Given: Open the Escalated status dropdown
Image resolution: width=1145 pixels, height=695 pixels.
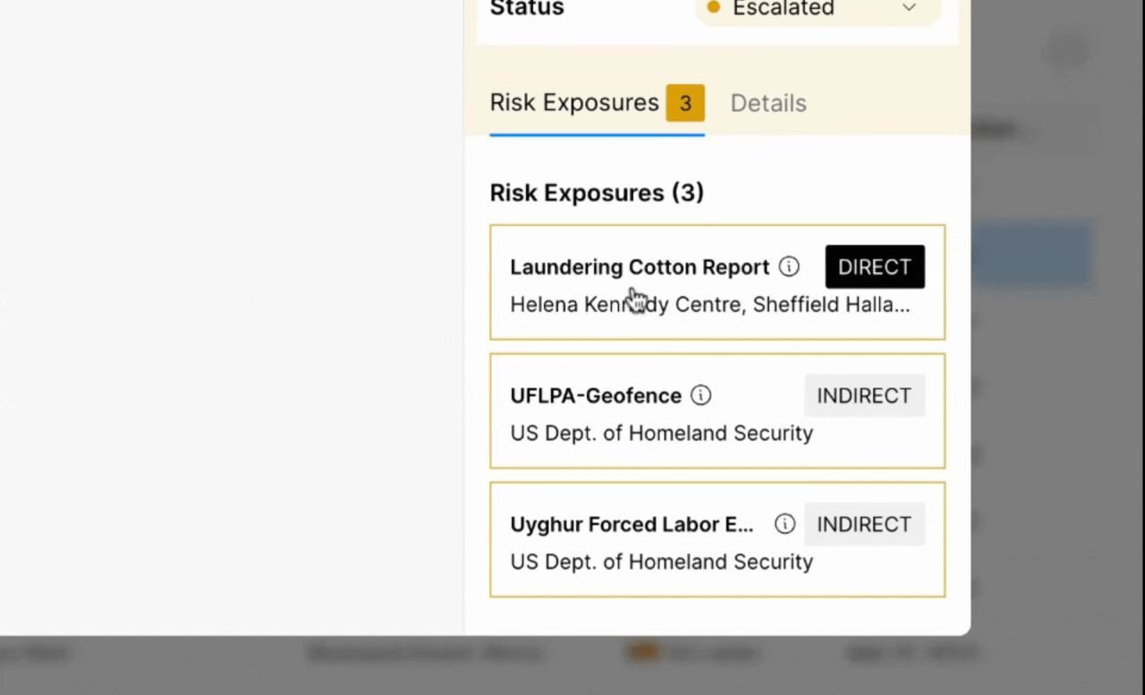Looking at the screenshot, I should click(x=817, y=9).
